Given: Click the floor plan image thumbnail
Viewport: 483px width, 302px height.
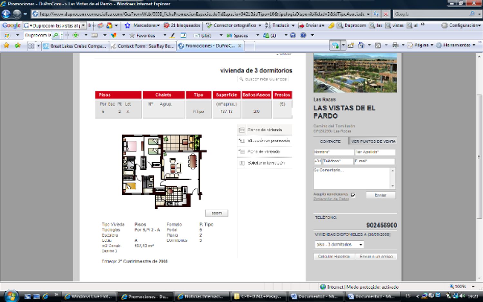Looking at the screenshot, I should [x=164, y=171].
